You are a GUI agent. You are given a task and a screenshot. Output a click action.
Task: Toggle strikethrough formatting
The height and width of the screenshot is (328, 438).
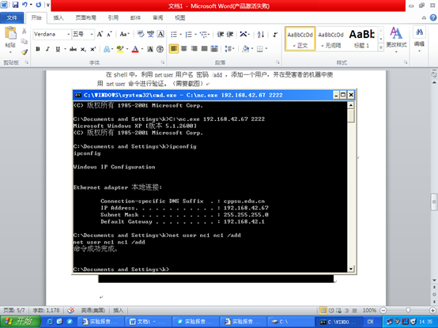(73, 49)
